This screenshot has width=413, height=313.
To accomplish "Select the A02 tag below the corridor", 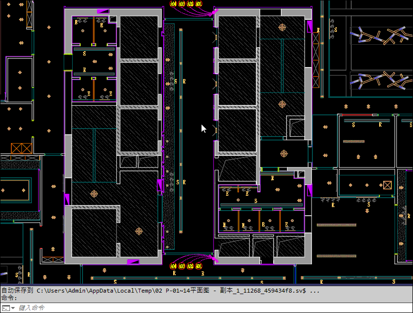I will pos(191,267).
